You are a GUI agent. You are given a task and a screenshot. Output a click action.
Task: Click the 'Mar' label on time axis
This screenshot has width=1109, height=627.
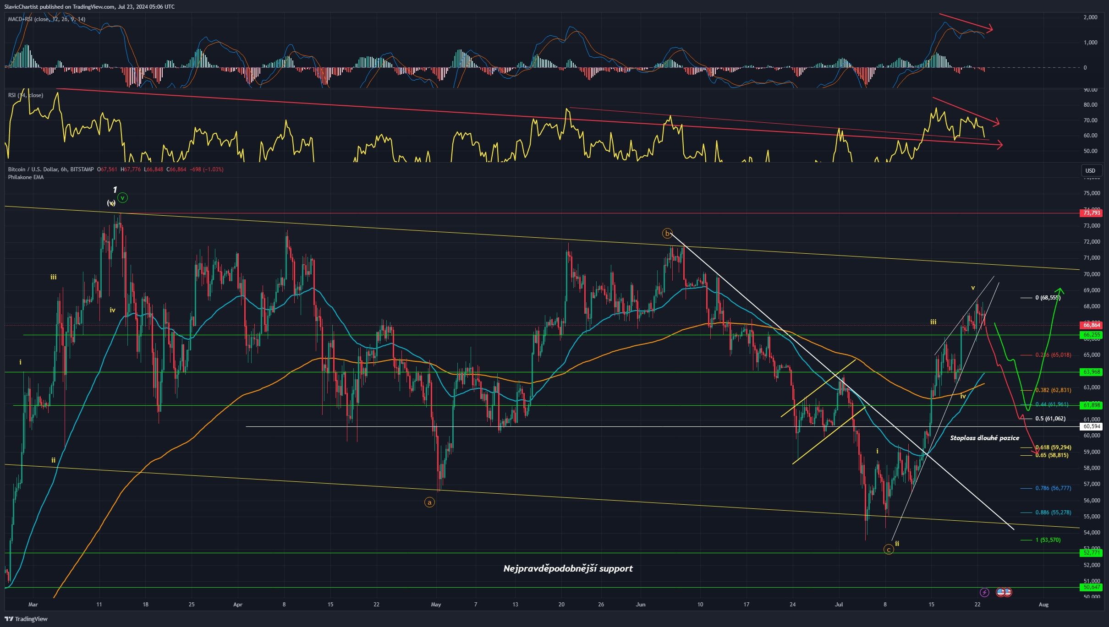tap(33, 605)
